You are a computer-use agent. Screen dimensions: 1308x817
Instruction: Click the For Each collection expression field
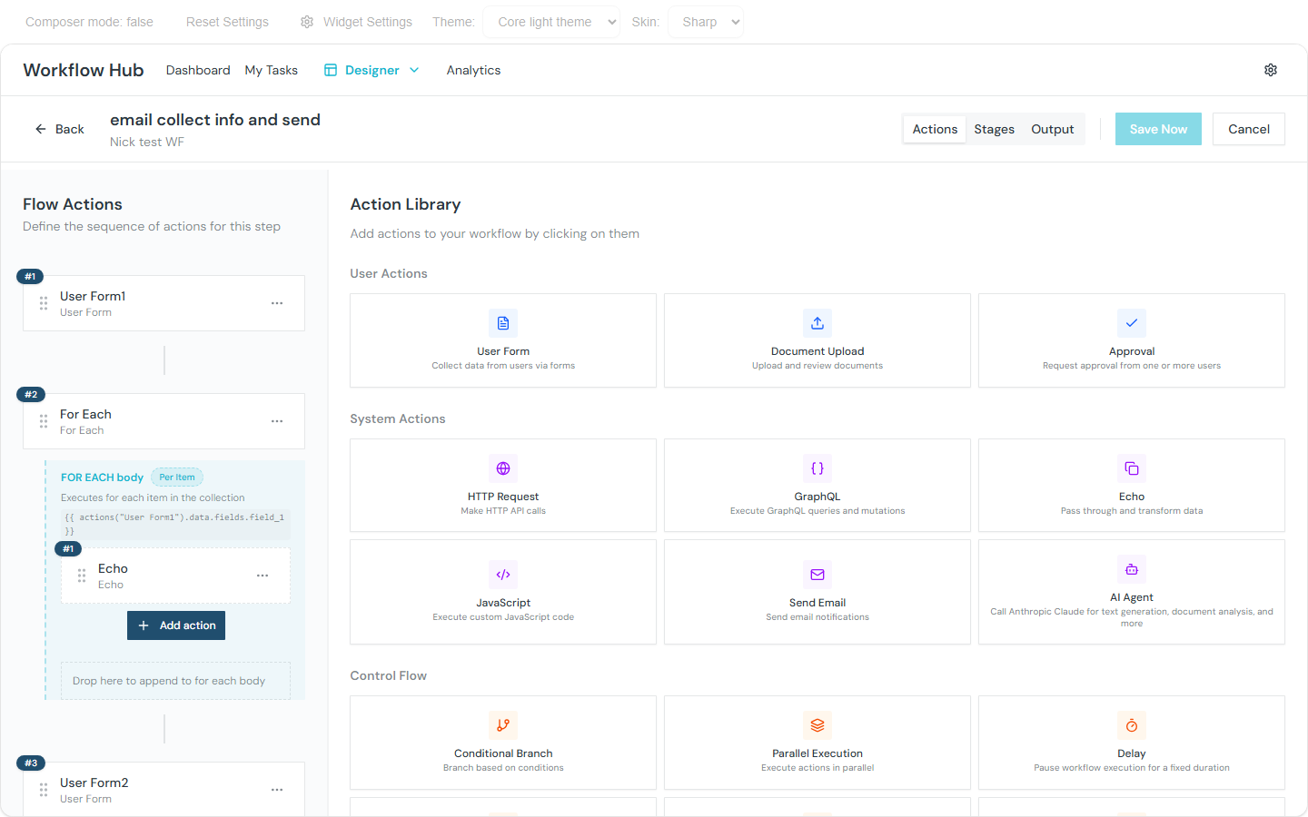(x=175, y=524)
